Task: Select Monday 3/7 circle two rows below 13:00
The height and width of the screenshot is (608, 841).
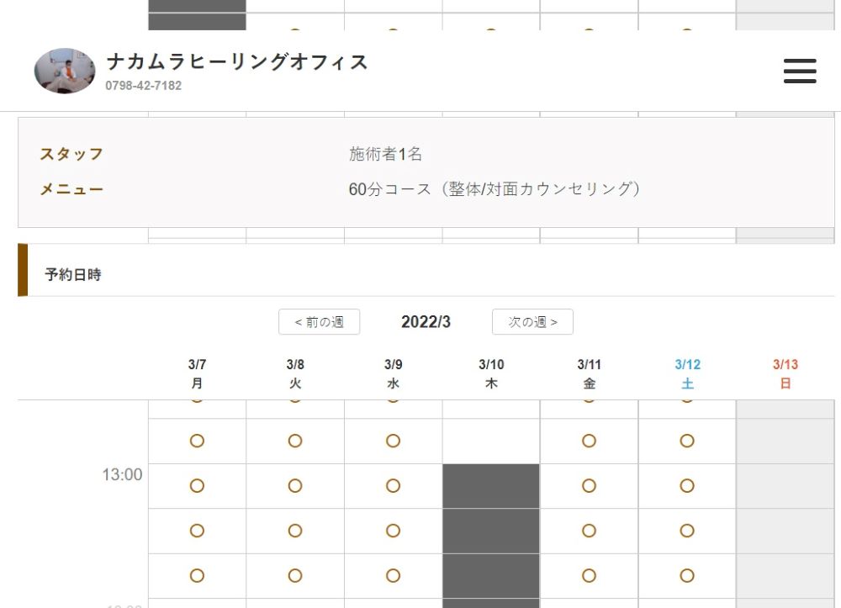Action: click(197, 576)
